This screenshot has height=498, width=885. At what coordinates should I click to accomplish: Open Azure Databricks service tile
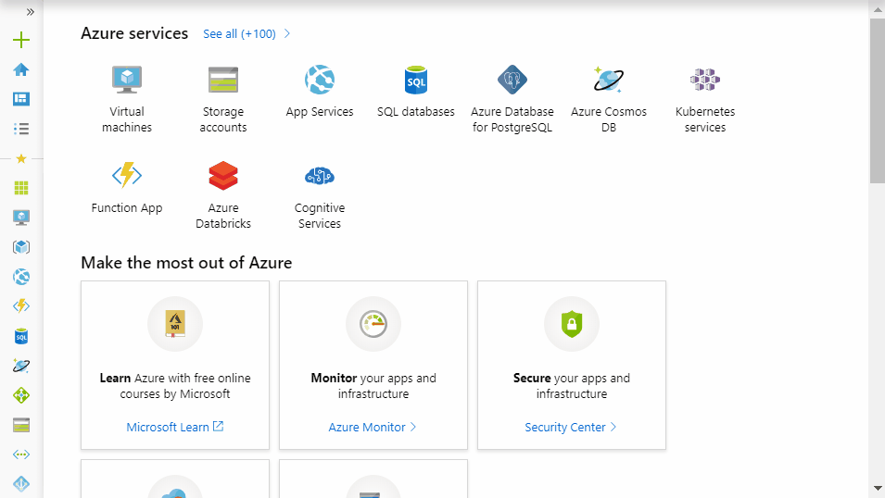pos(223,195)
